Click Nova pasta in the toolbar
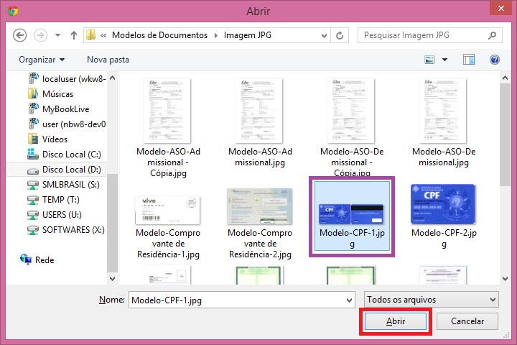 coord(108,60)
